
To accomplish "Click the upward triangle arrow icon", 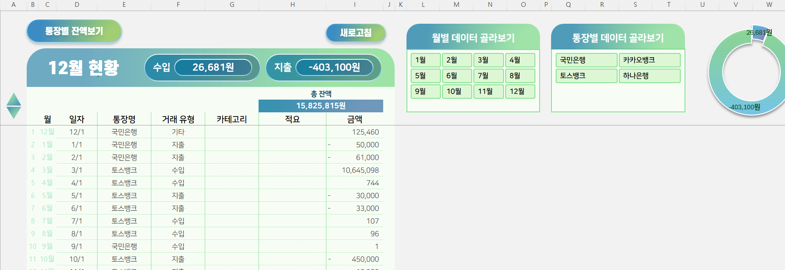I will (14, 99).
